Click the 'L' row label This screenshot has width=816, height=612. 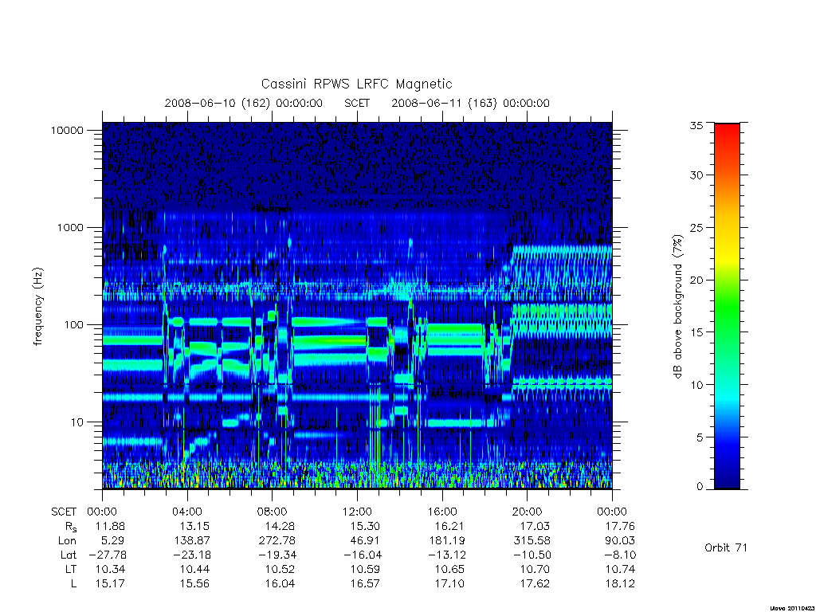tap(73, 584)
